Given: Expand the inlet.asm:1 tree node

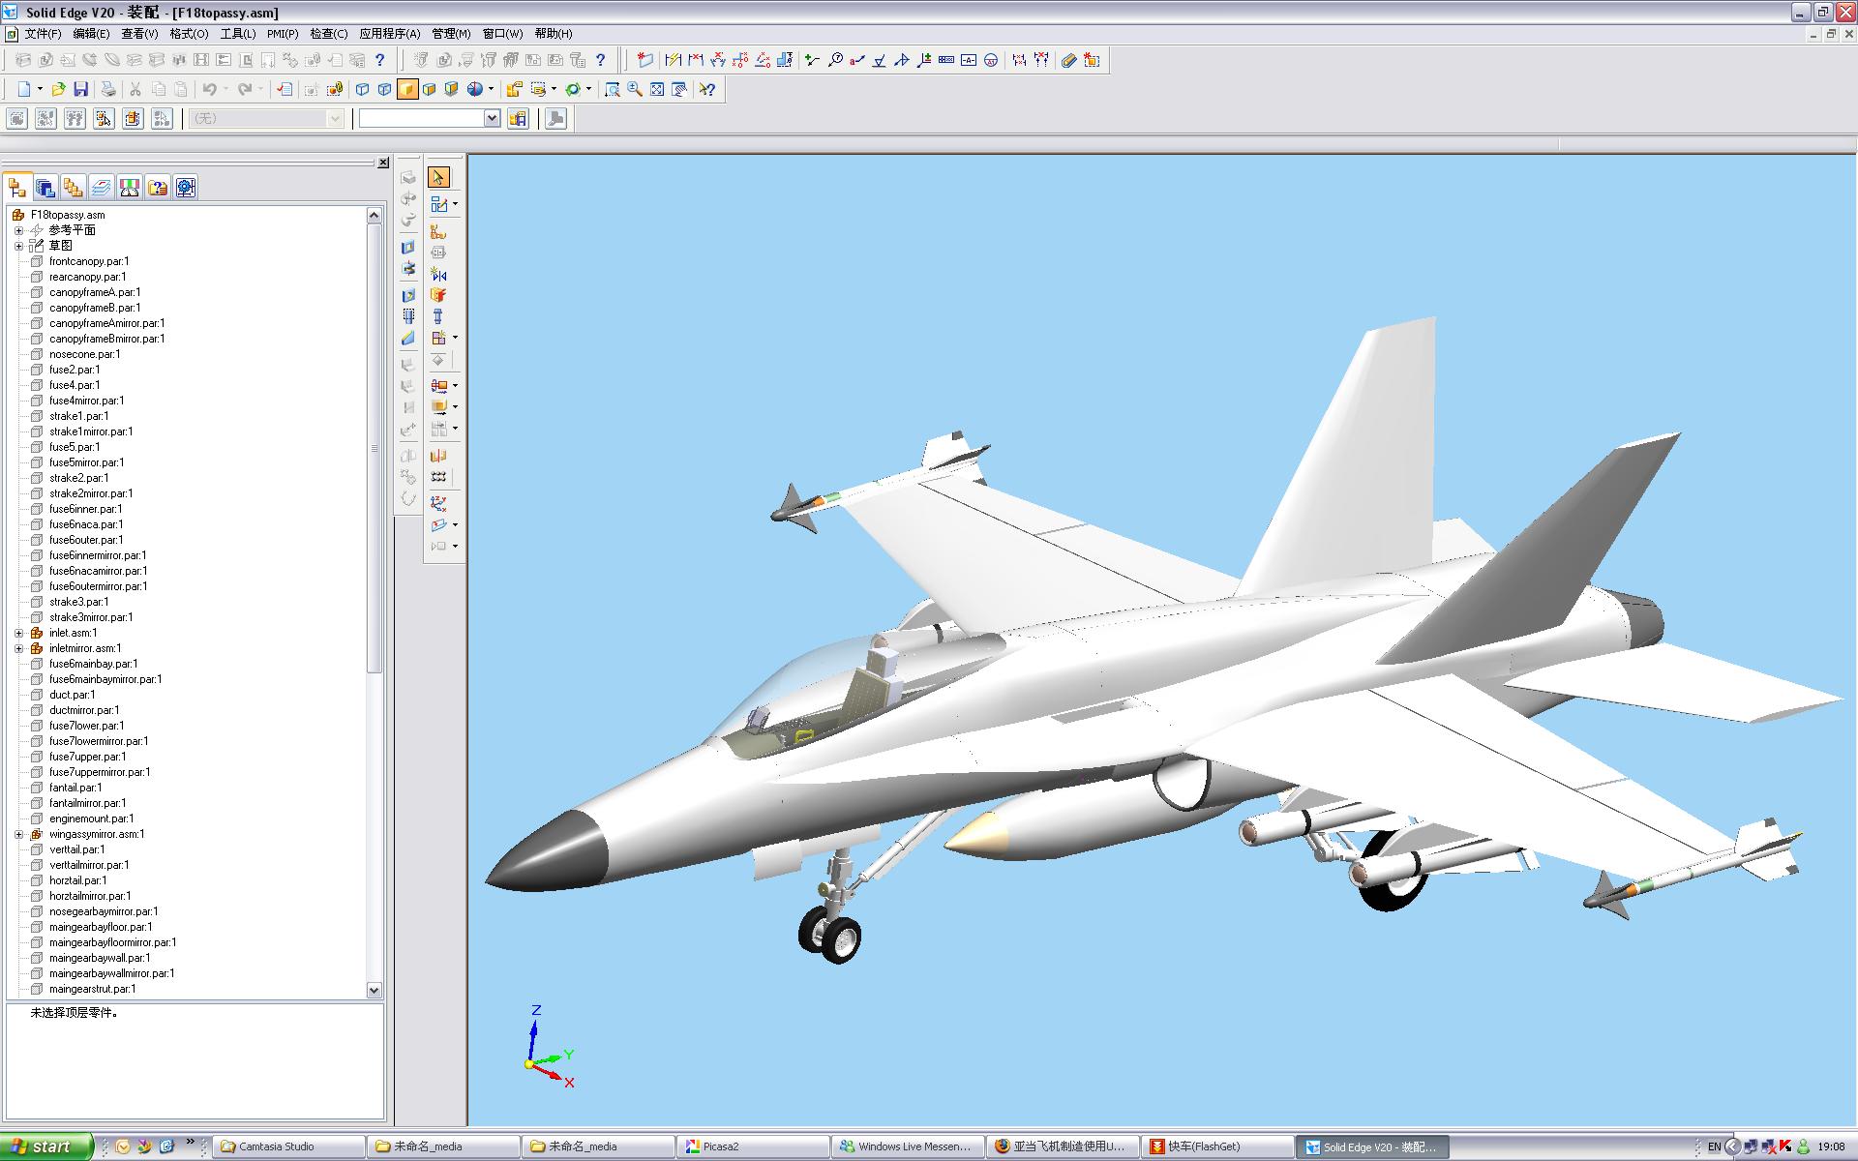Looking at the screenshot, I should pos(18,633).
